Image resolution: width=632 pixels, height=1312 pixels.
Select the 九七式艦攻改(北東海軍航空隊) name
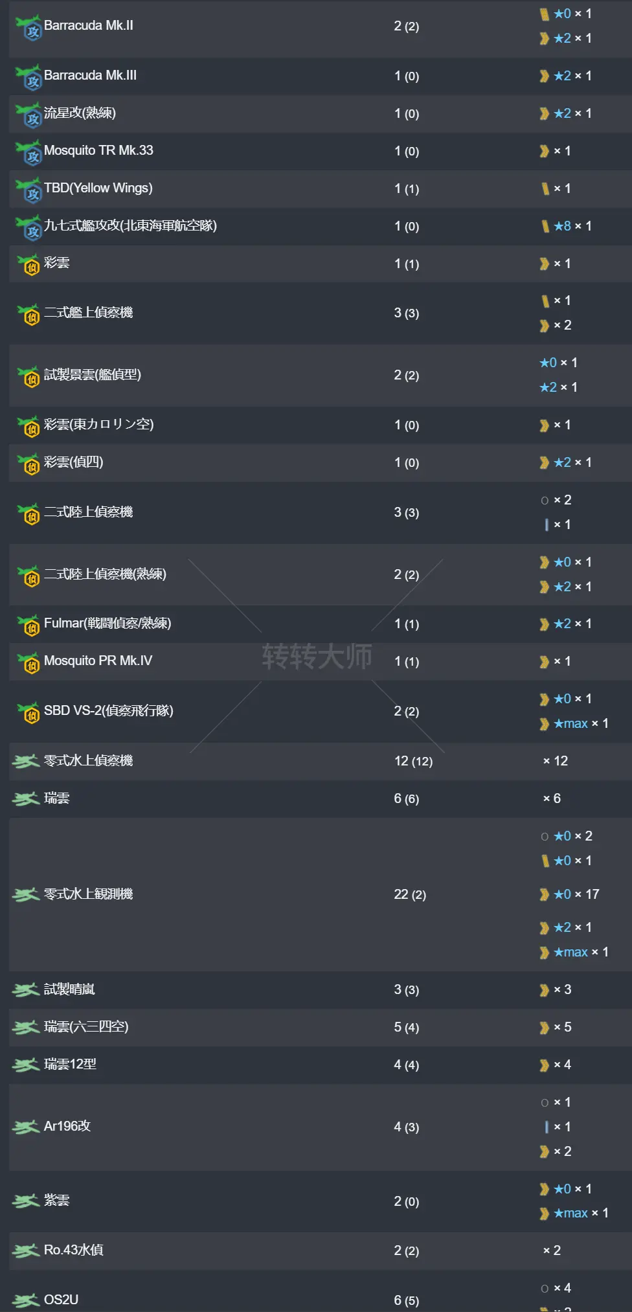tap(130, 226)
